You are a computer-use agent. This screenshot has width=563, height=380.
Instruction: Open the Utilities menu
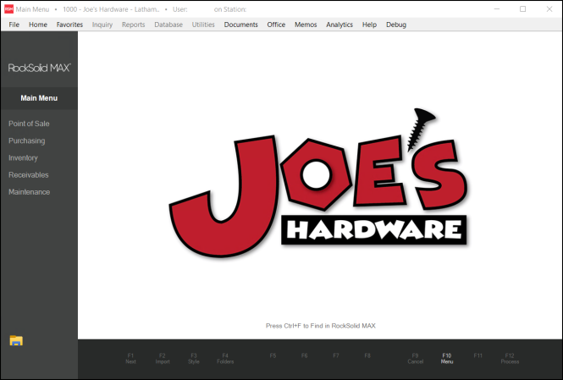point(203,25)
